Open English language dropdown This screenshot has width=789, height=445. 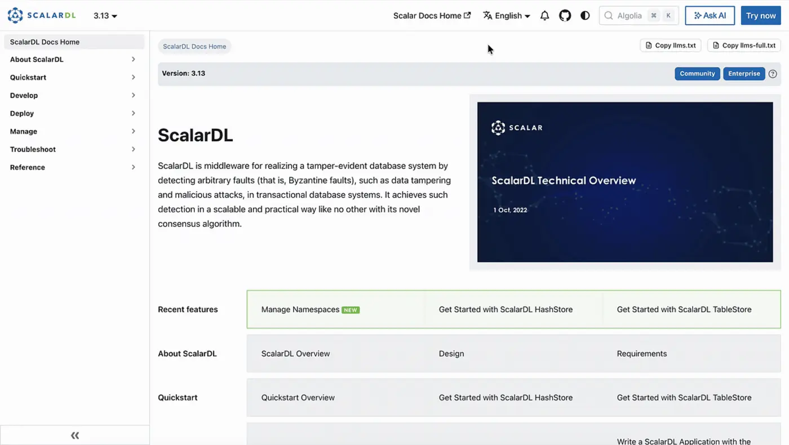507,16
